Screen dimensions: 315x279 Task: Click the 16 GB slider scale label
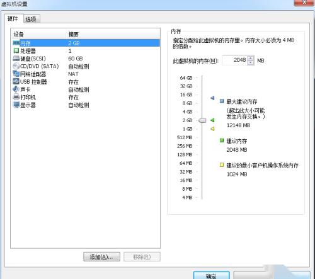pyautogui.click(x=186, y=94)
